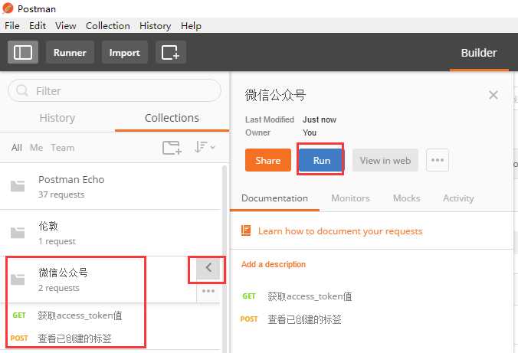Open GET 获取access_token值 in documentation panel
This screenshot has width=518, height=353.
[297, 296]
